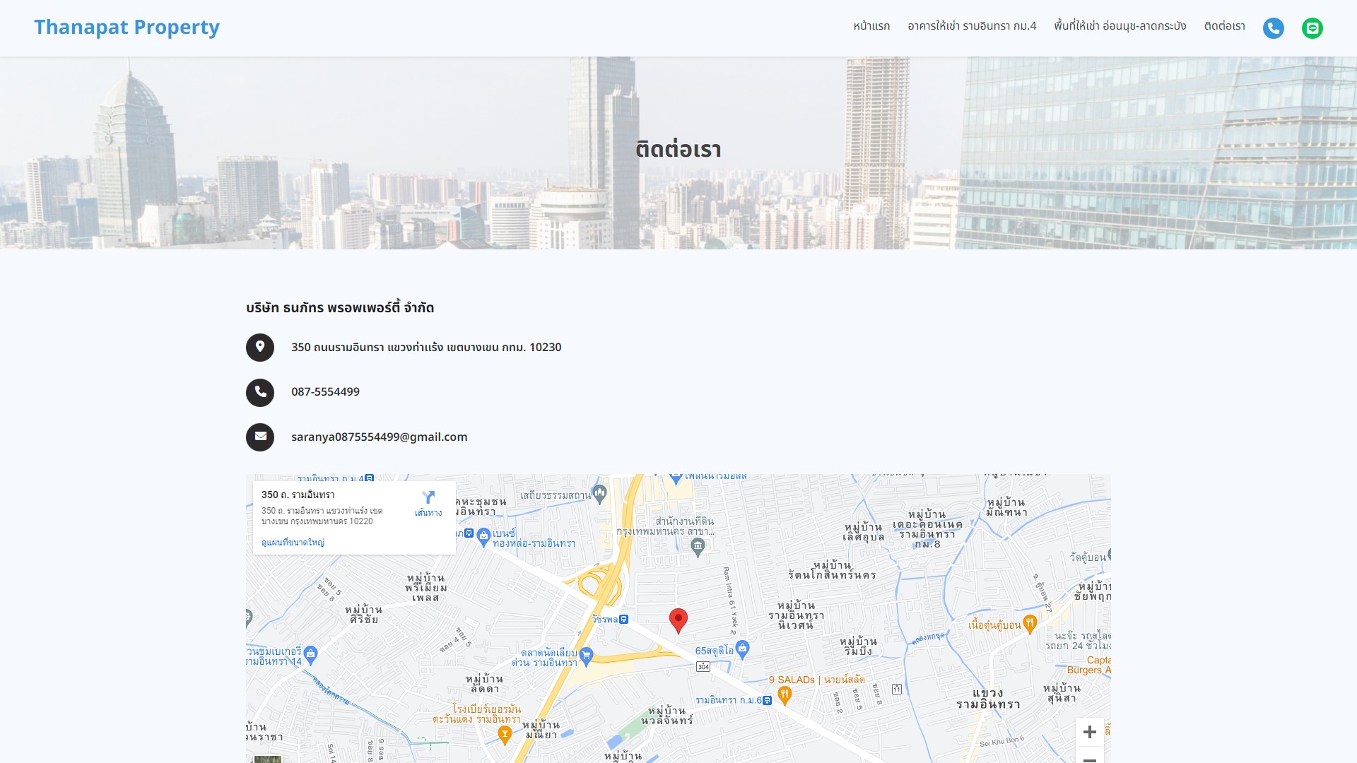Zoom out the map with minus button

click(x=1089, y=757)
